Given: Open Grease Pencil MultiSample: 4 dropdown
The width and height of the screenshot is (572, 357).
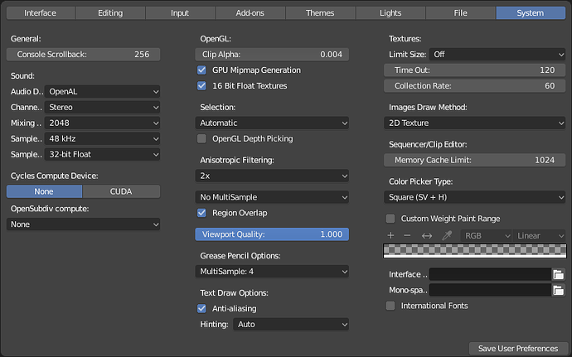Looking at the screenshot, I should click(x=272, y=272).
